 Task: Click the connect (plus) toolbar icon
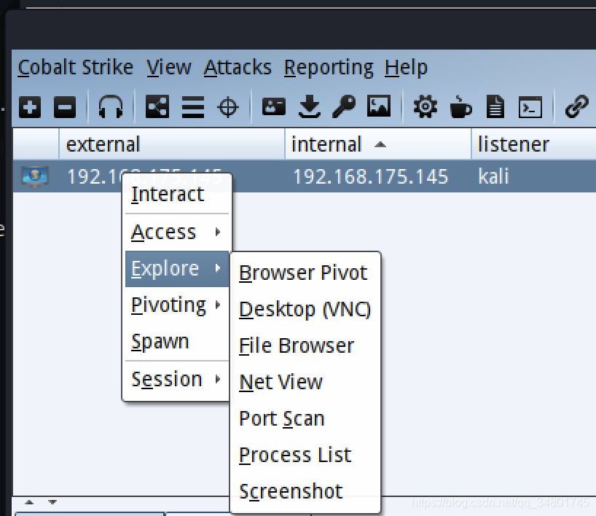[x=30, y=107]
